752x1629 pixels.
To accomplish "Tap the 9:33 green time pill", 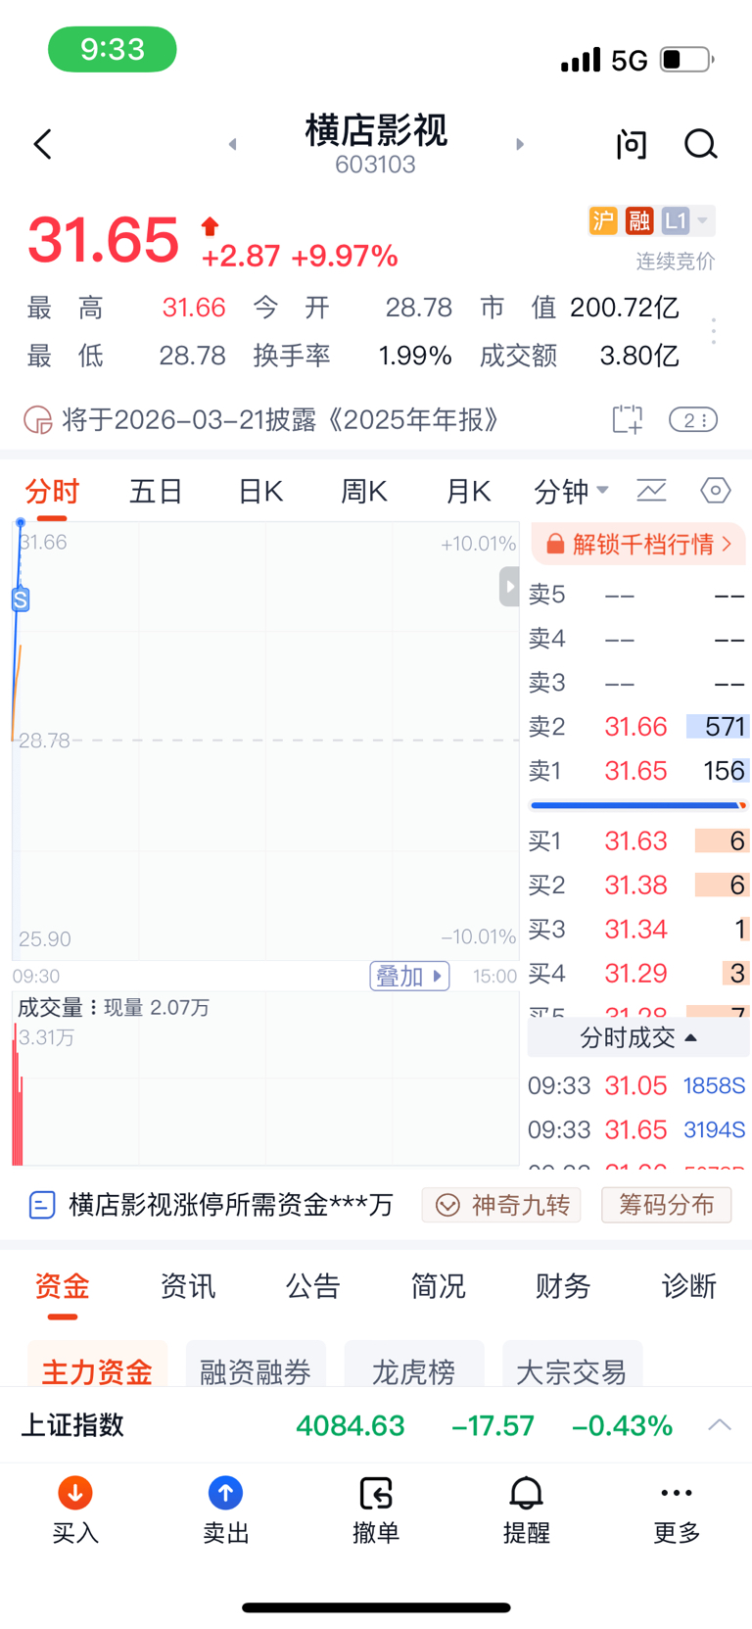I will (x=113, y=49).
